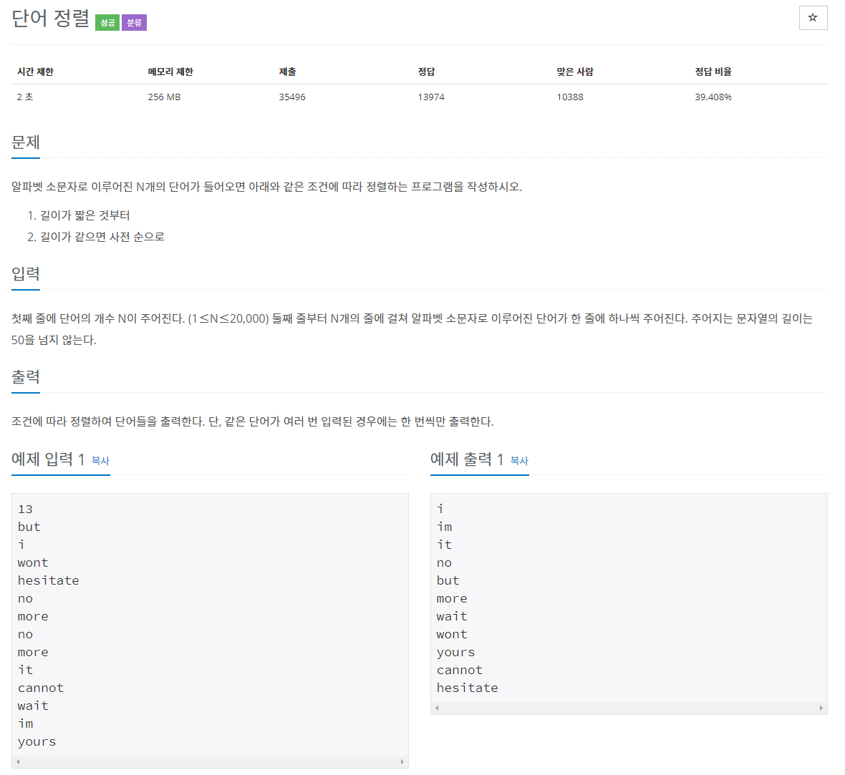
Task: Click the 정답 비율 column header
Action: tap(713, 72)
